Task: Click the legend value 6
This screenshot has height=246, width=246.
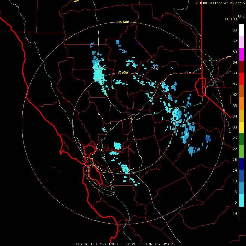Action: point(236,192)
